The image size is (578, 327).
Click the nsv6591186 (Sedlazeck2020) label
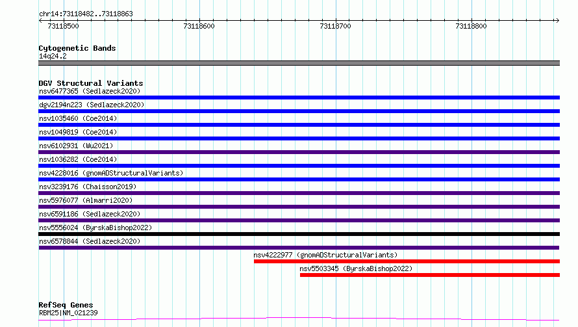[90, 214]
